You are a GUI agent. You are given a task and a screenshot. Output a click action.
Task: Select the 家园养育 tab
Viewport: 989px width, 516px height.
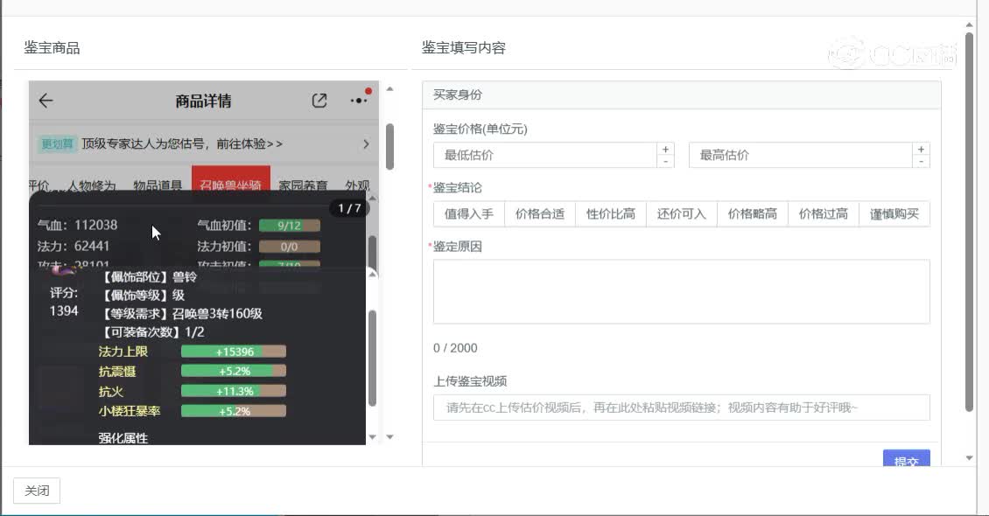click(x=304, y=185)
